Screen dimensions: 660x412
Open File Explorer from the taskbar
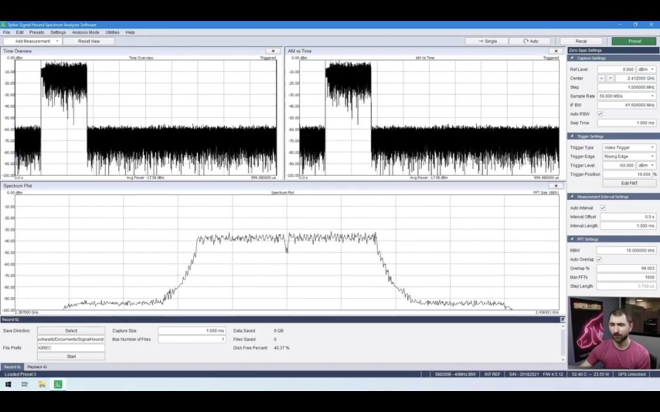[41, 384]
